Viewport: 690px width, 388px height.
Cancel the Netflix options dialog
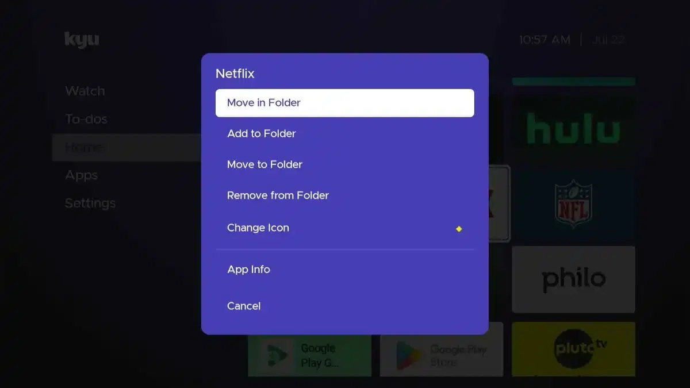(345, 306)
